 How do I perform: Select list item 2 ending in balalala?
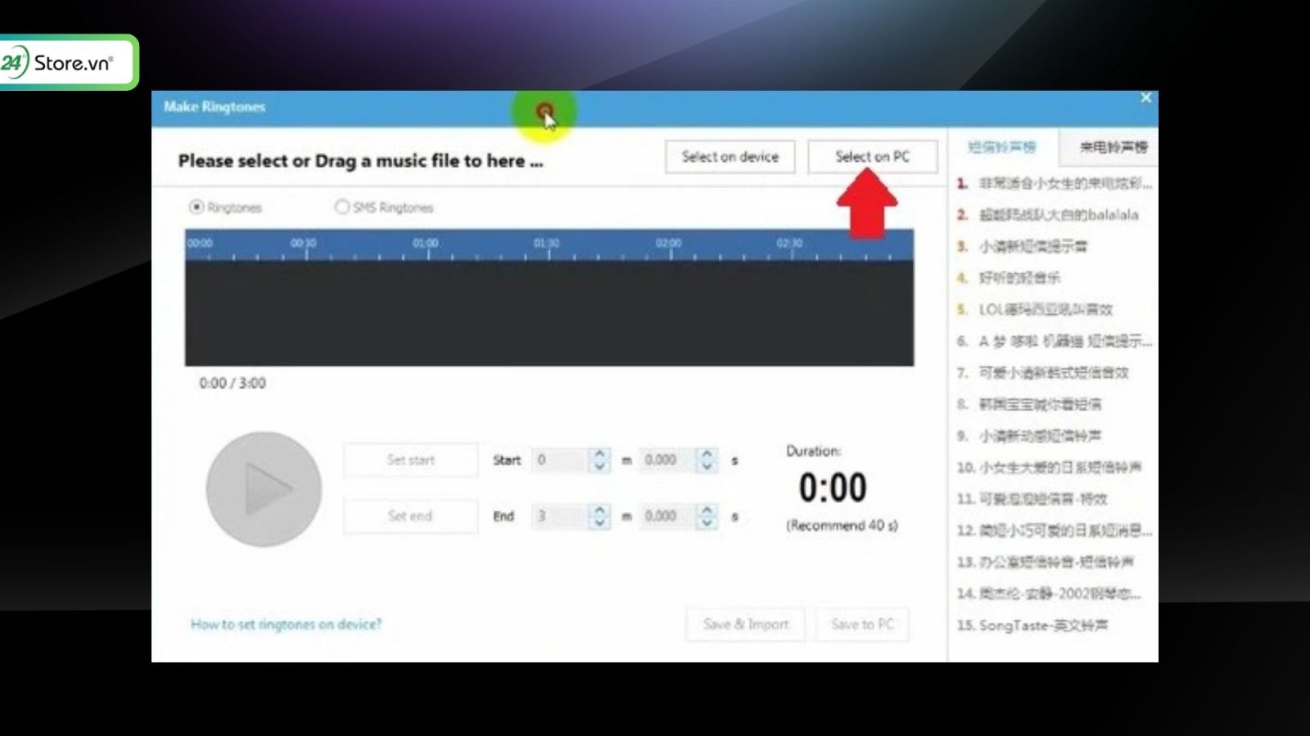tap(1047, 215)
